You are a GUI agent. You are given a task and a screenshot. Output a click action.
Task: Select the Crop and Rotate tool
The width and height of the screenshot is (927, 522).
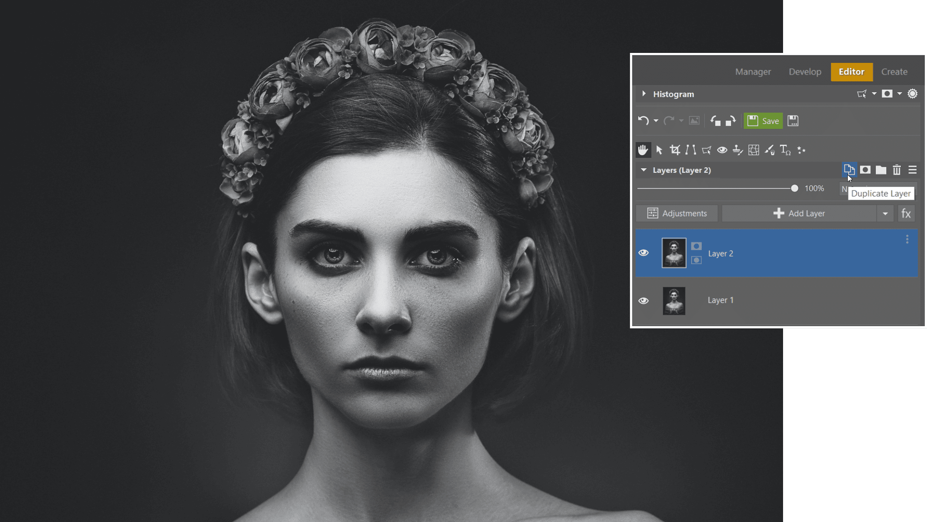(x=675, y=150)
